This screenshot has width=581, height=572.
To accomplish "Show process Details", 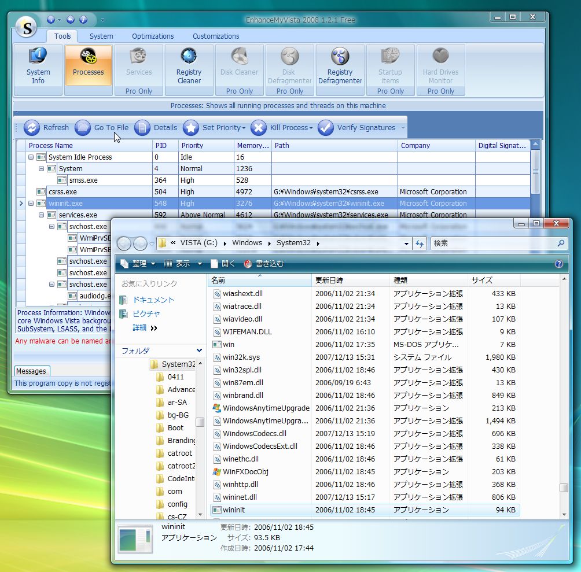I will [156, 128].
